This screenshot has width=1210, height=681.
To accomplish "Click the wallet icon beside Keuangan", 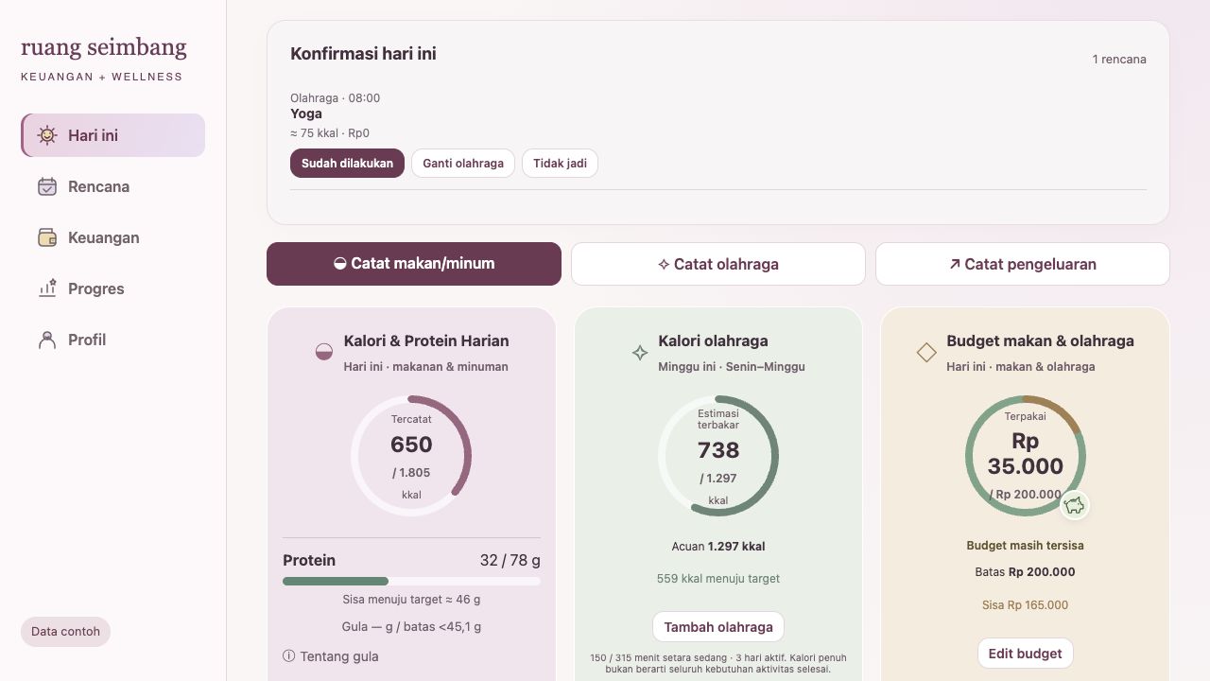I will pos(47,237).
